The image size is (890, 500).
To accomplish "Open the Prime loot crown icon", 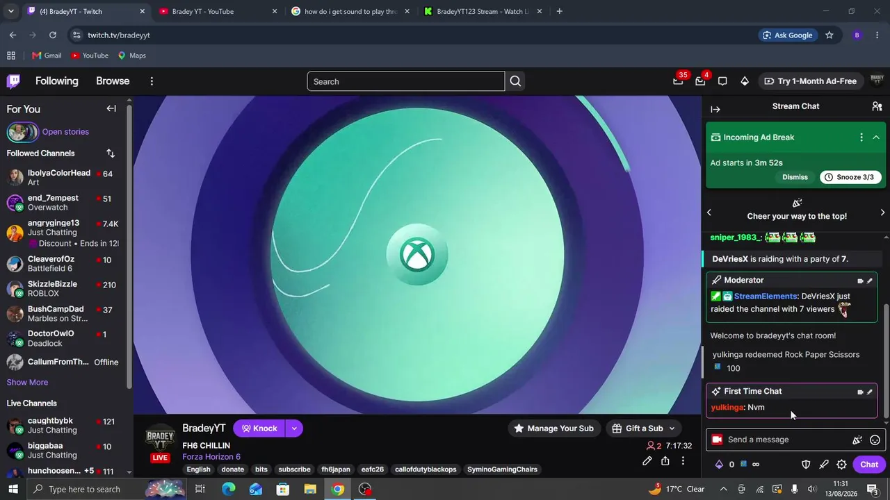I will pyautogui.click(x=678, y=81).
